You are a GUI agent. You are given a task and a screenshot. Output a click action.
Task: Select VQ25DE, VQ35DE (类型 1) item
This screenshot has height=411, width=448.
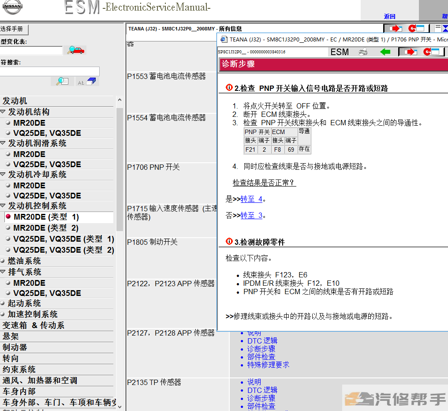tap(63, 239)
